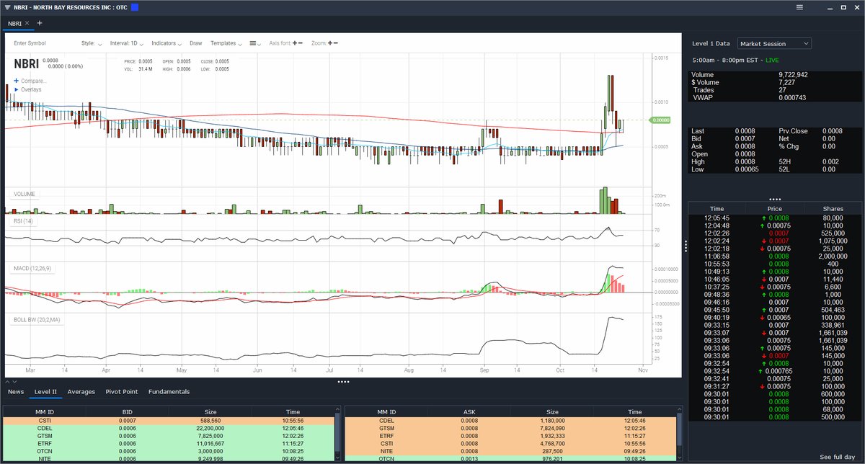865x464 pixels.
Task: Switch to the News tab
Action: pos(15,392)
